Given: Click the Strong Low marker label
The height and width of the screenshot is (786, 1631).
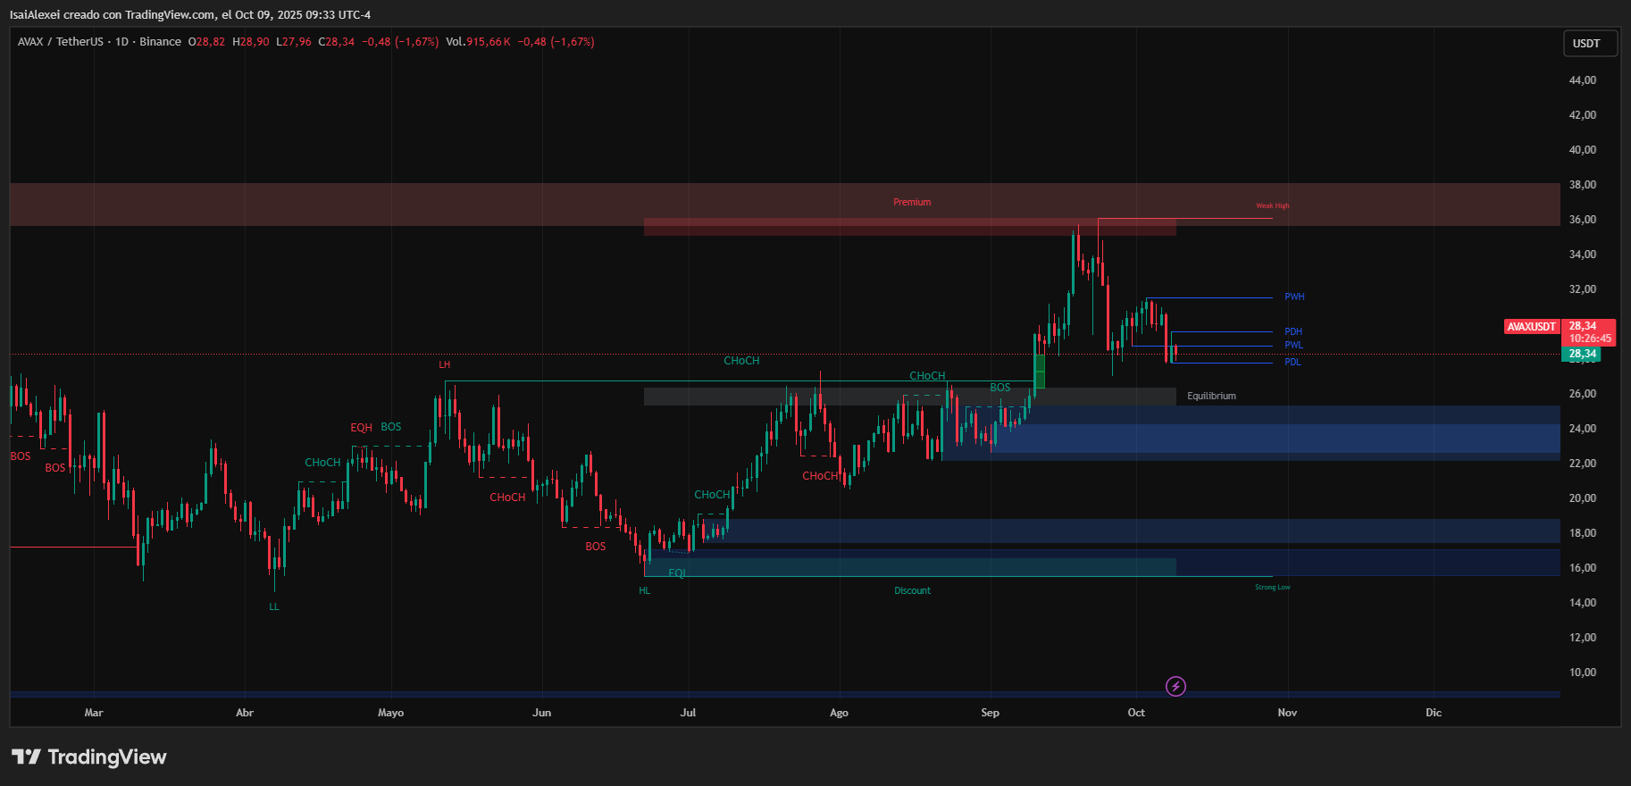Looking at the screenshot, I should tap(1272, 588).
